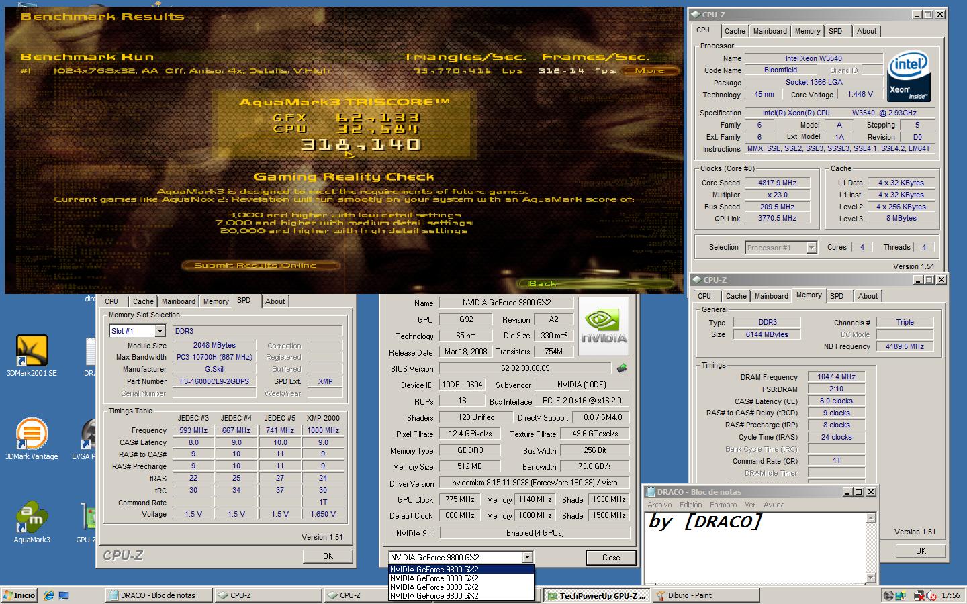Image resolution: width=967 pixels, height=604 pixels.
Task: Open About tab in CPU-Z SPD window
Action: point(275,301)
